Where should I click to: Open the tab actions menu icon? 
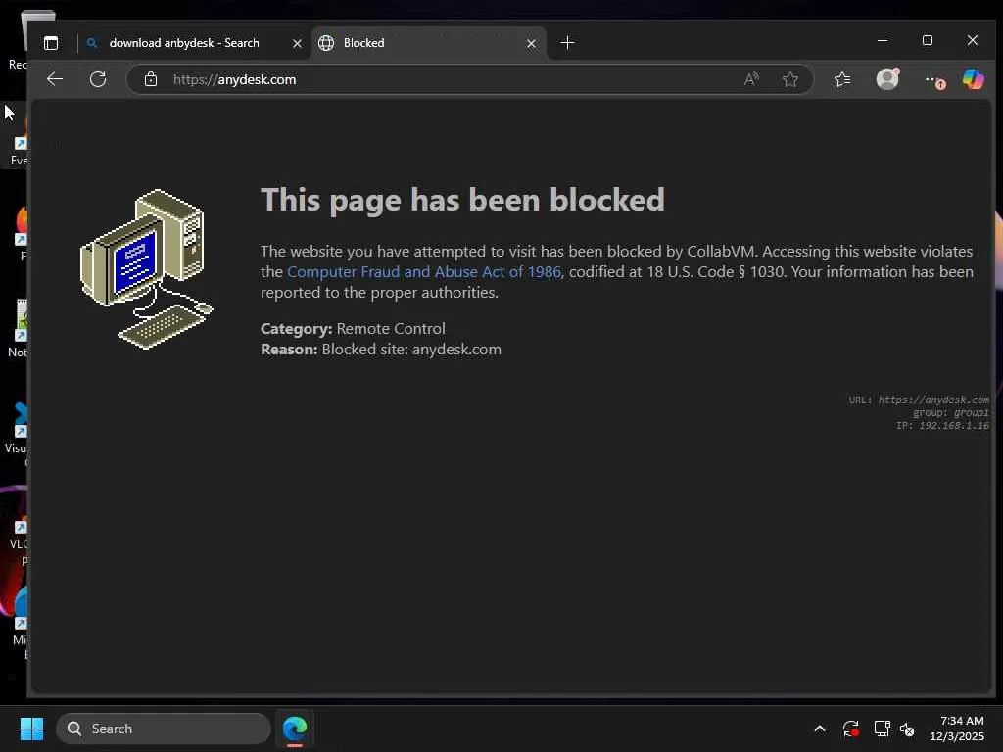coord(51,43)
